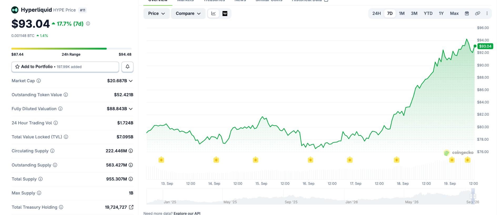Screen dimensions: 500x215
Task: Switch to line chart view
Action: [213, 13]
